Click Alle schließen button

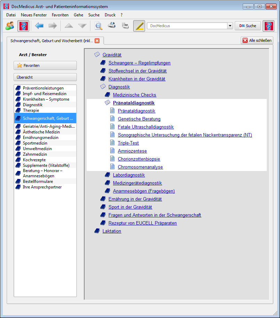257,40
